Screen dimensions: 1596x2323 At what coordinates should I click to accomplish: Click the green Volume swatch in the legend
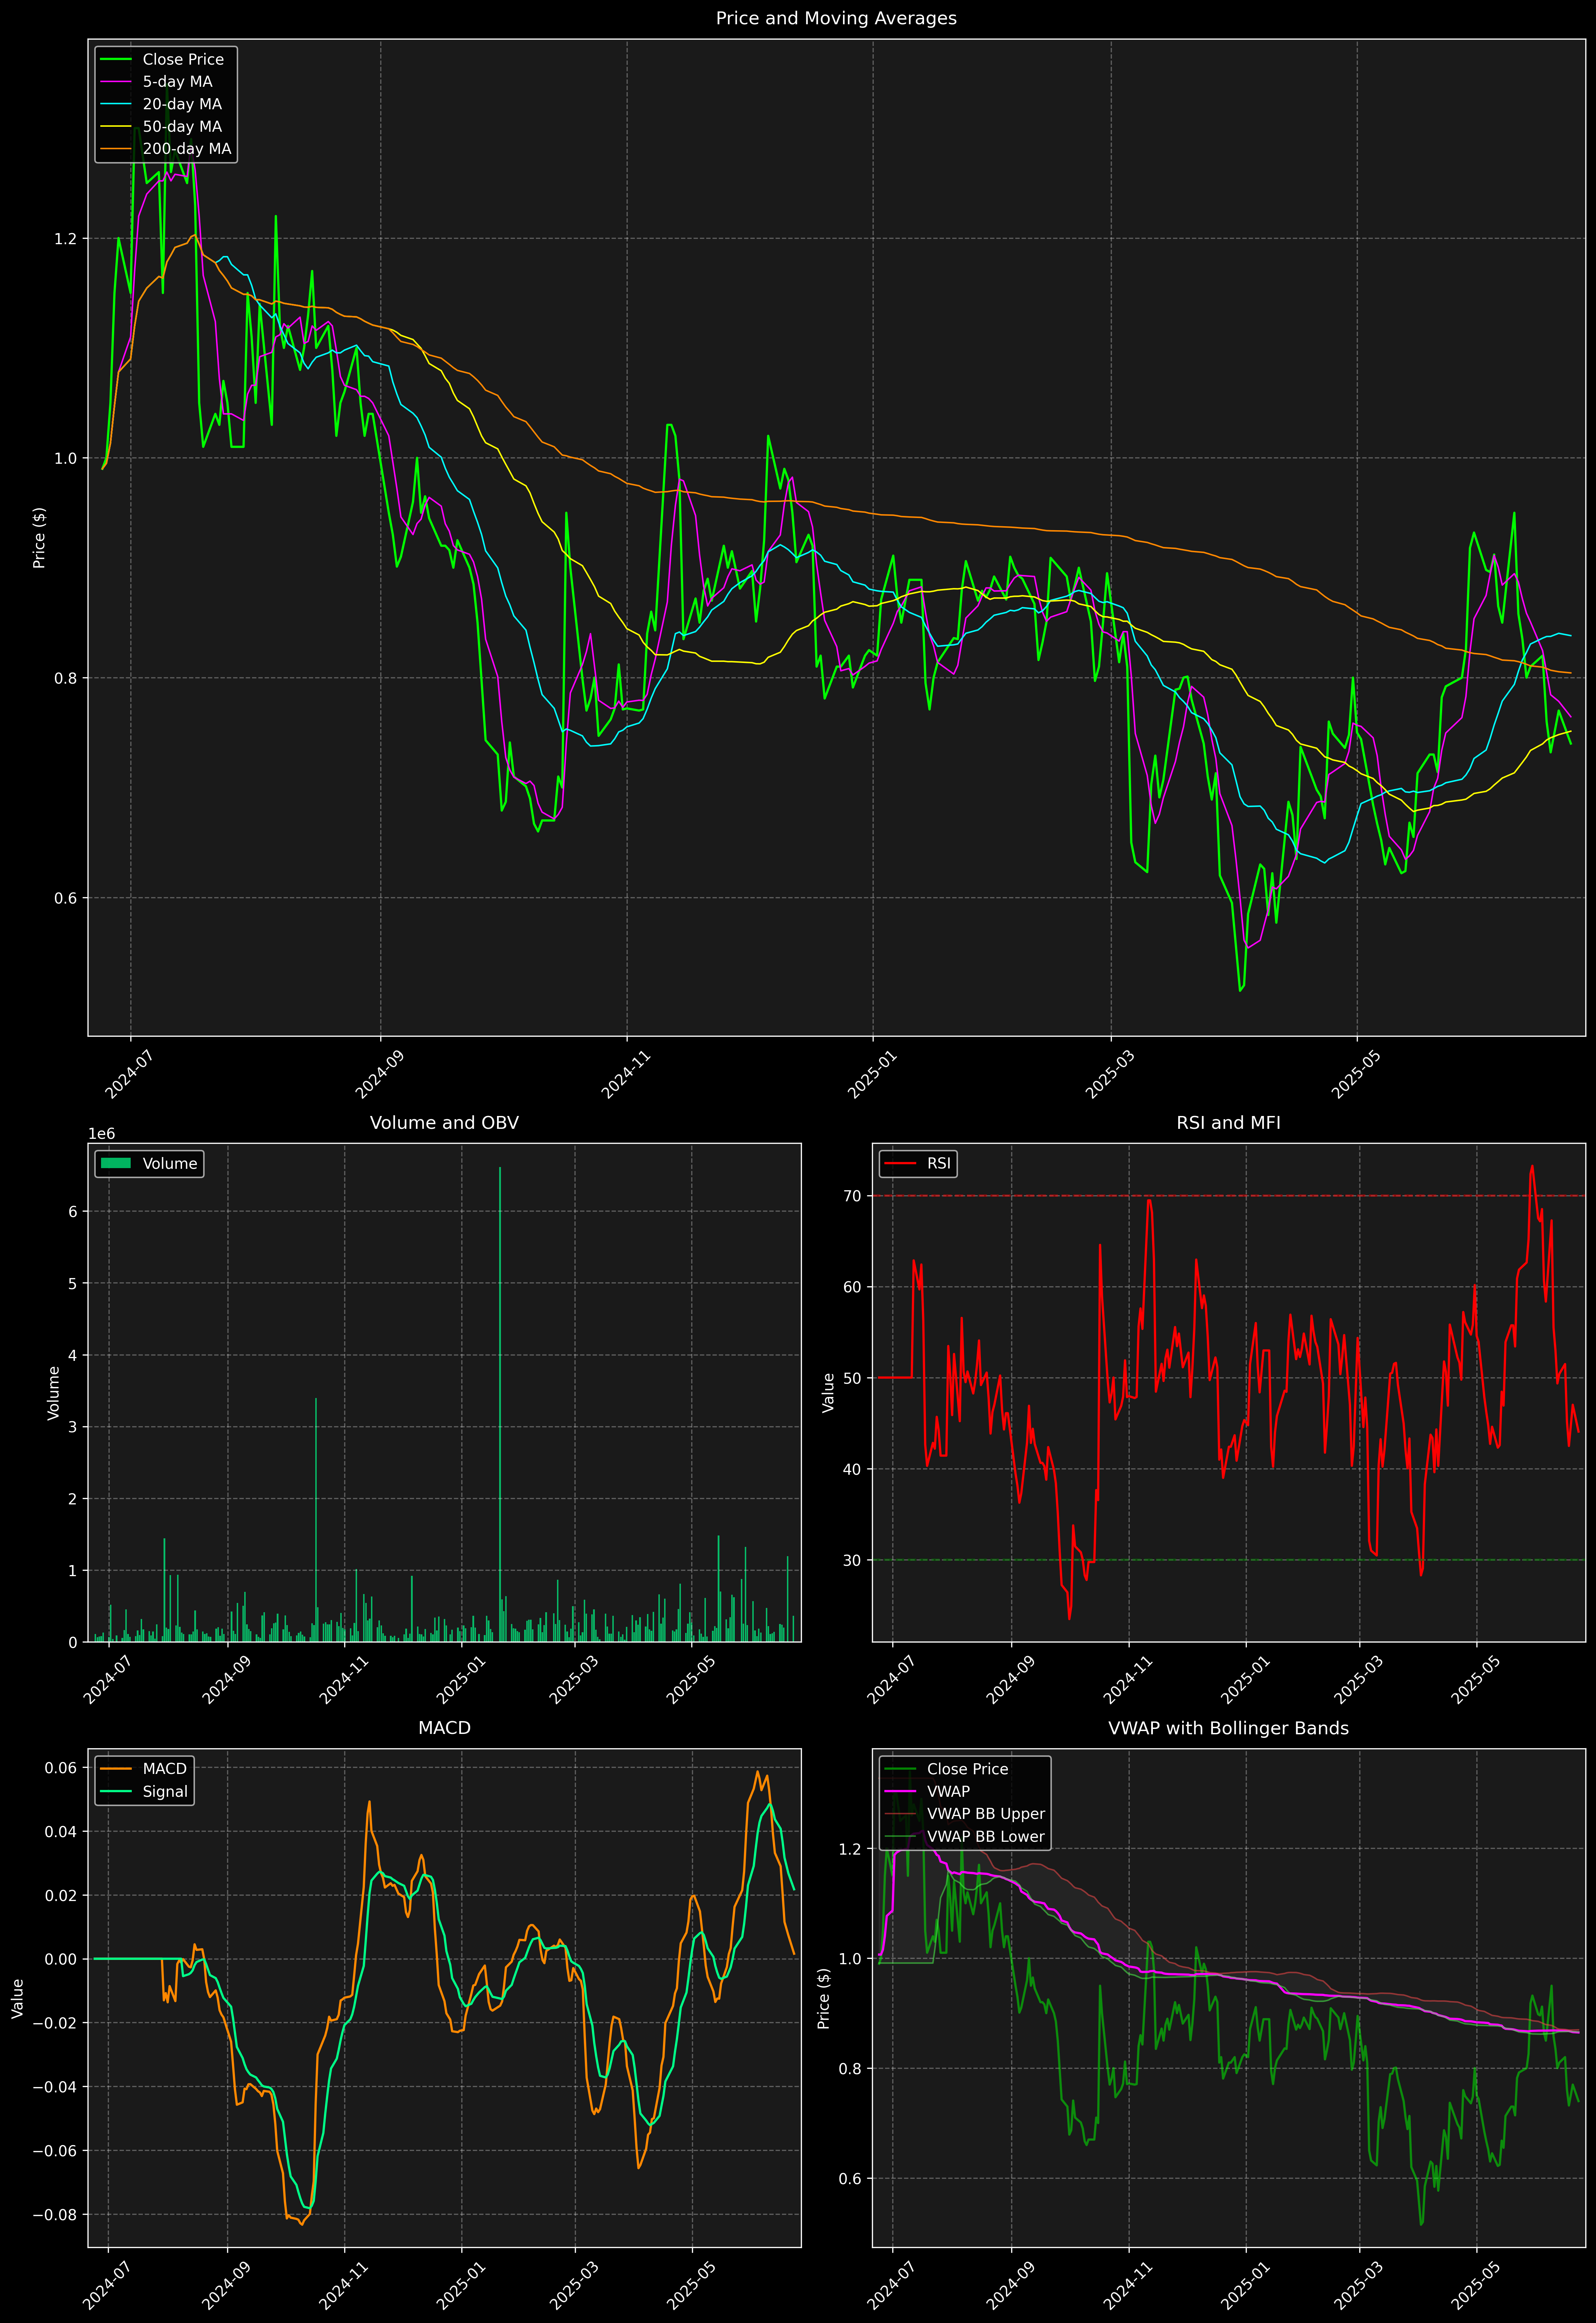(x=116, y=1163)
